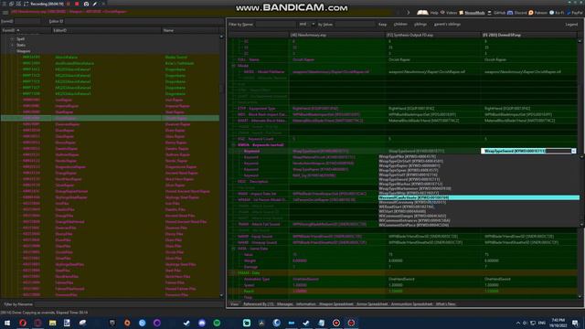The height and width of the screenshot is (329, 585).
Task: Switch to the What's New tab
Action: (445, 304)
